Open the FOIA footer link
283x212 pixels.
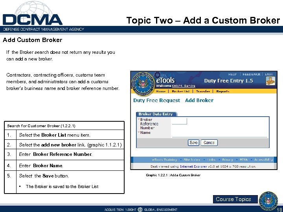[x=244, y=160]
